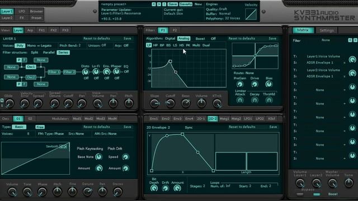Open the AM Src None dropdown
The height and width of the screenshot is (201, 358).
pos(112,134)
